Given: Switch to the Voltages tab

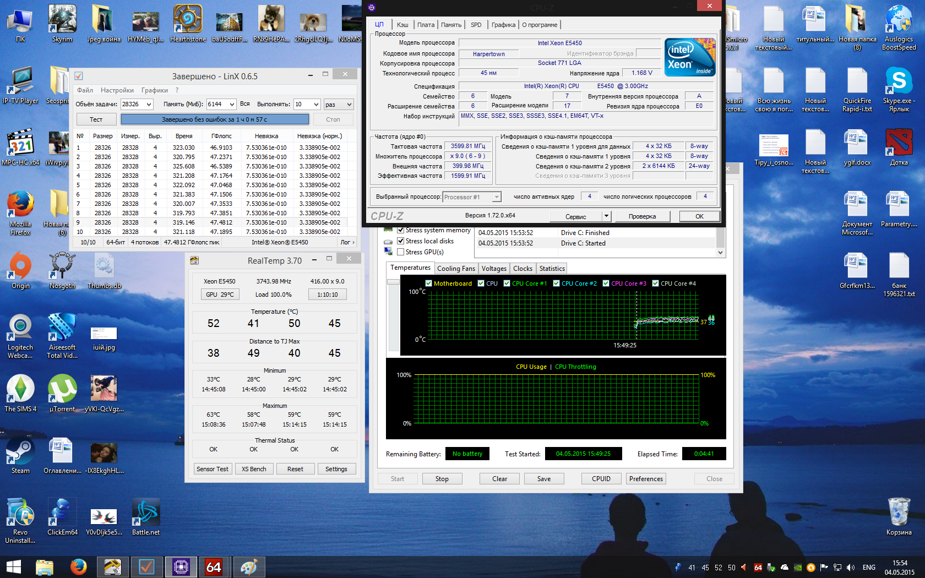Looking at the screenshot, I should point(494,269).
